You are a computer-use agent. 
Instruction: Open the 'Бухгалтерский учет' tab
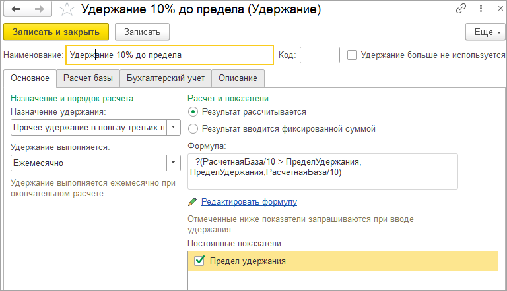tap(166, 78)
